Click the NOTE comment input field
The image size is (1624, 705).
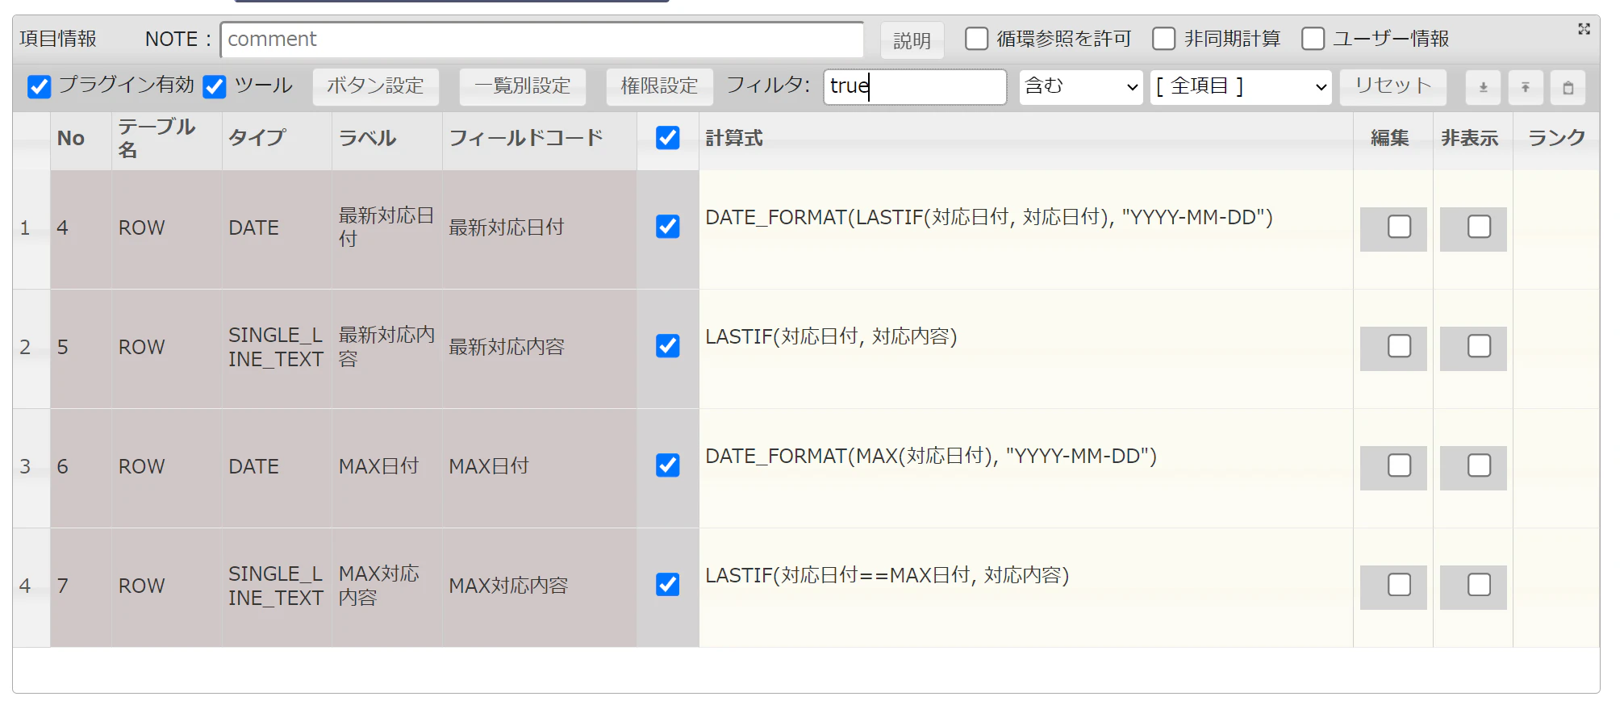tap(542, 40)
